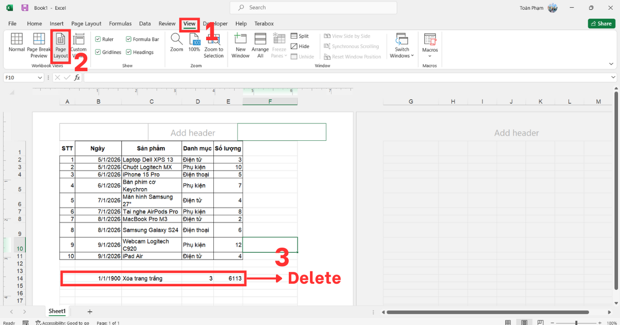Screen dimensions: 620x325
Task: Confirm formula entry checkmark icon
Action: point(67,77)
